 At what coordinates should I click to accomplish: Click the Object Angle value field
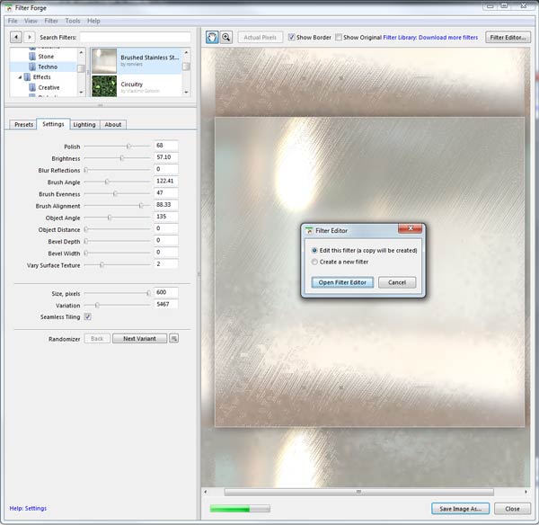tap(166, 217)
